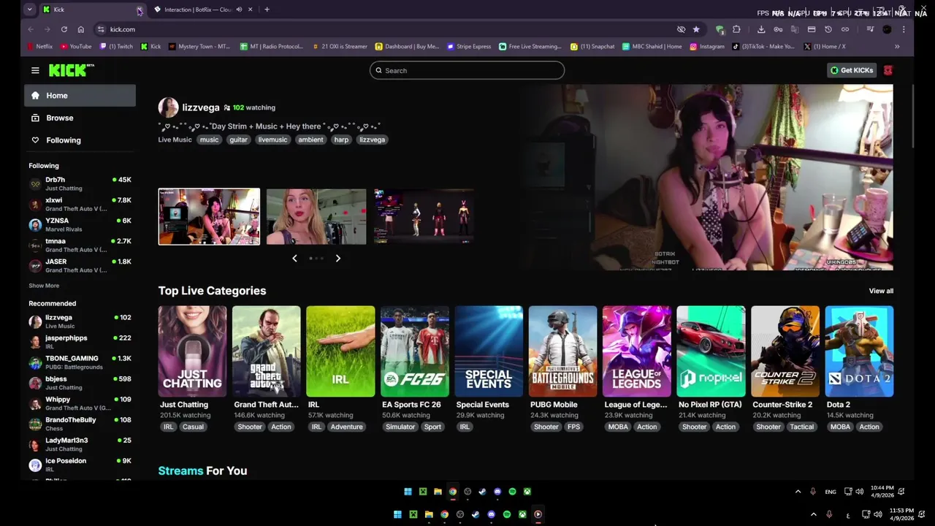Open lizzvega's round avatar in featured header
Viewport: 935px width, 526px height.
pos(168,107)
